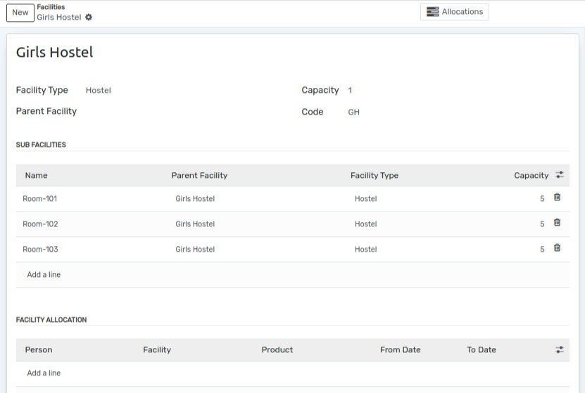Viewport: 585px width, 393px height.
Task: Sort sub facilities by Capacity column
Action: [x=531, y=176]
